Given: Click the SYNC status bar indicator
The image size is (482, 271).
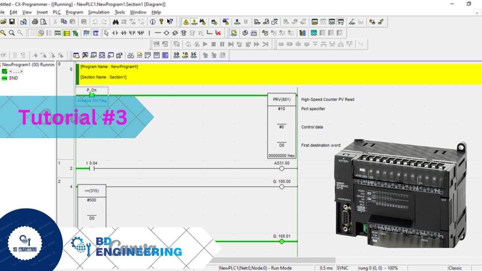Looking at the screenshot, I should tap(343, 268).
